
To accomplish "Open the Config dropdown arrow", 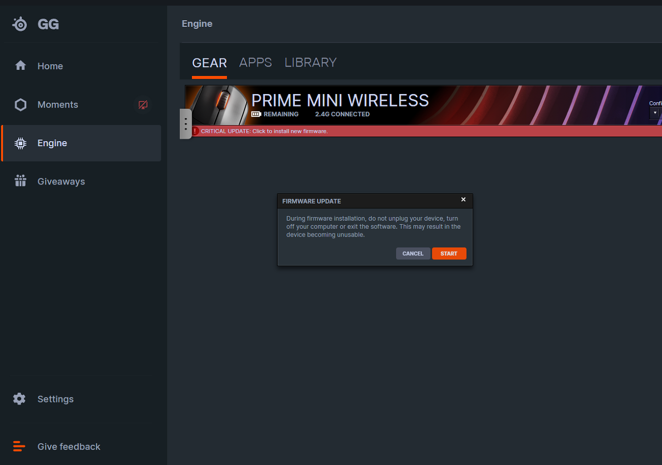I will 655,113.
